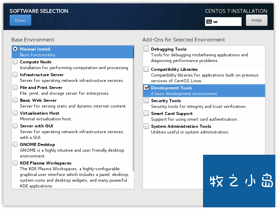Check Smart Card Support
The height and width of the screenshot is (209, 277).
click(x=146, y=113)
